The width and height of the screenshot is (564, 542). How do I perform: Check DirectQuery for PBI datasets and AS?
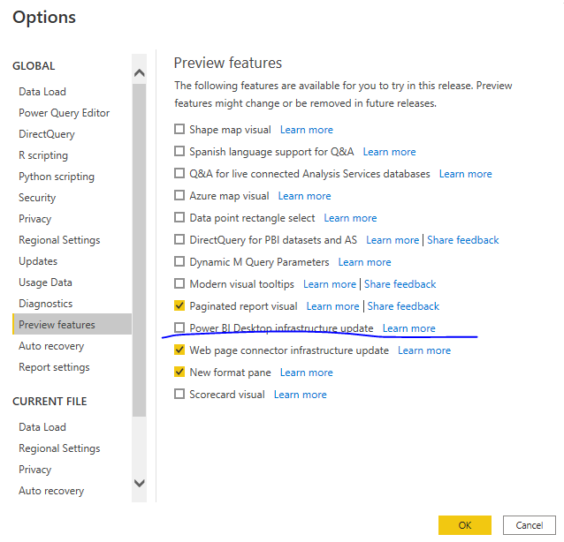(179, 239)
